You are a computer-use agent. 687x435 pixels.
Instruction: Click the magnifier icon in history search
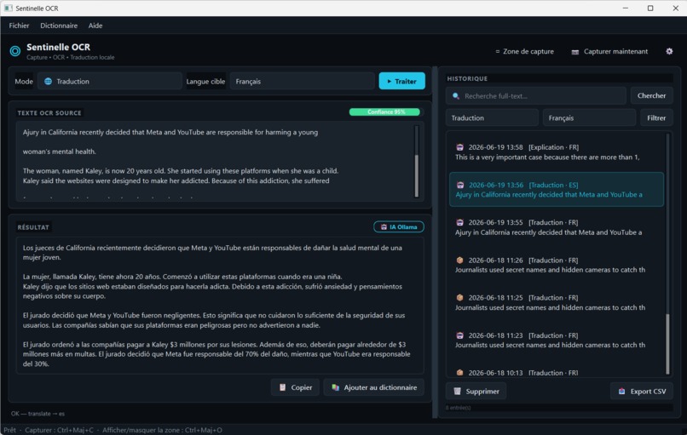pos(456,96)
